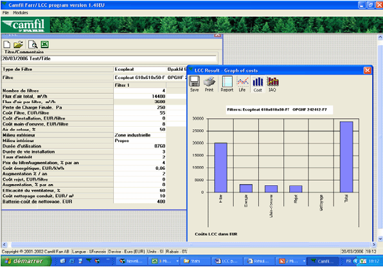Select the Ecopleat 610x610x50-F filter cell
This screenshot has height=267, width=383.
point(139,78)
